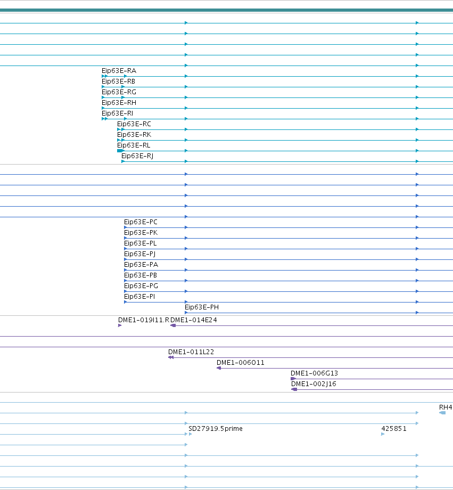This screenshot has width=453, height=490.
Task: Select the DME1-006G13 feature label
Action: 314,373
